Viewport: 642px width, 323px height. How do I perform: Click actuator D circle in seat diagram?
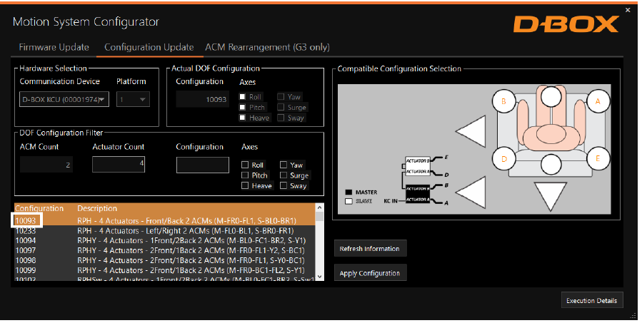click(503, 158)
